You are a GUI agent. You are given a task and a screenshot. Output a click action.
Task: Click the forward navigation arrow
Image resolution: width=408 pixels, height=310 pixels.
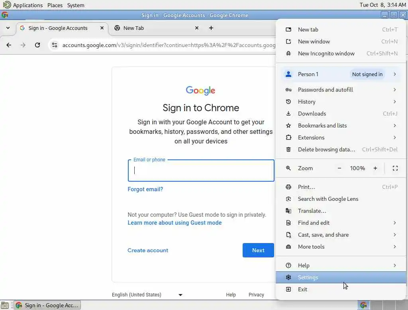(x=23, y=45)
